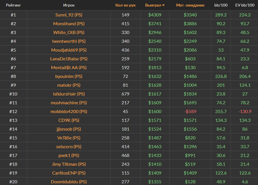Open Doomidubidu (PS) player profile

click(69, 182)
